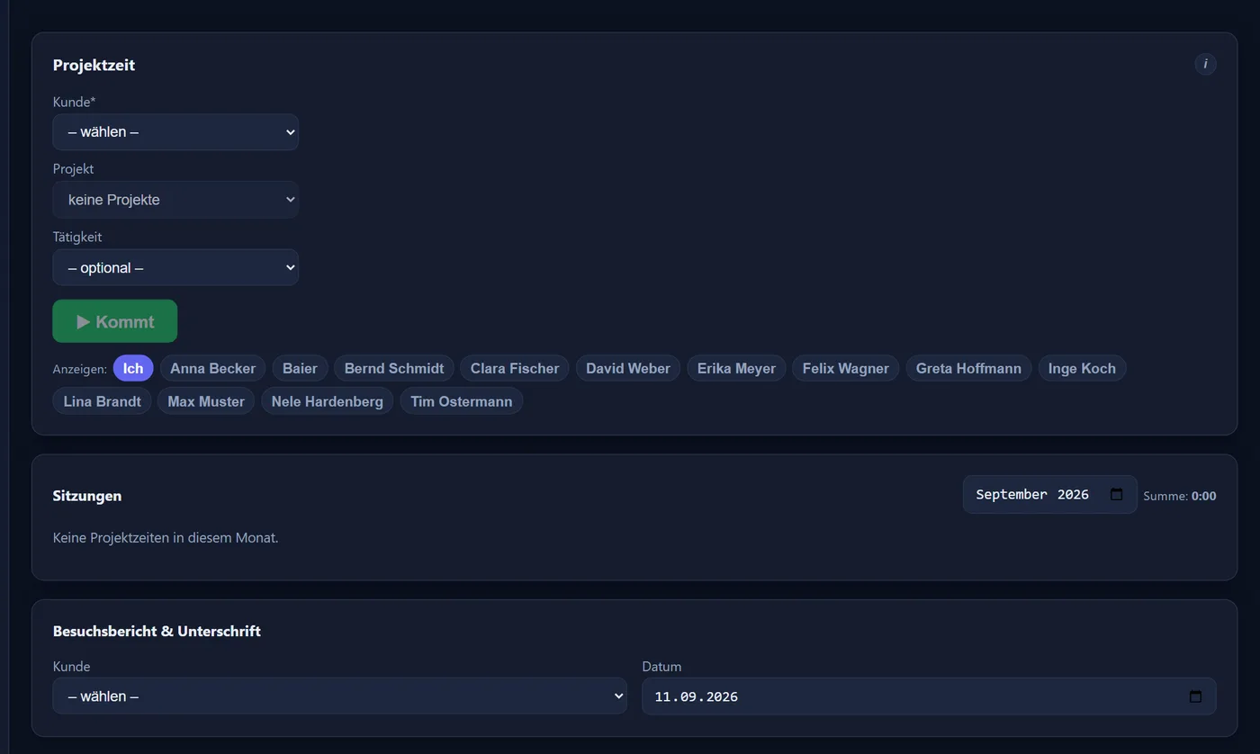Click the Summe 0:00 total text
This screenshot has height=754, width=1260.
coord(1180,496)
